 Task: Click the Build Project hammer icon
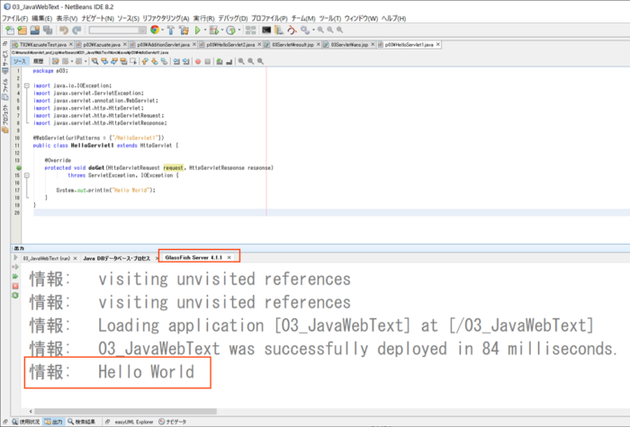tap(171, 30)
